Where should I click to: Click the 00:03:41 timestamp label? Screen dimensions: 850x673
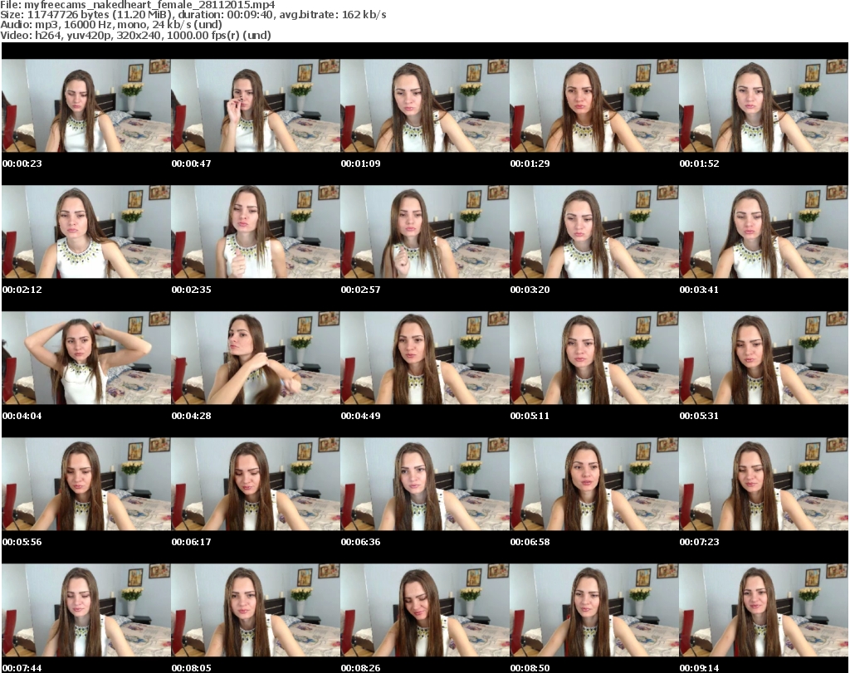point(699,290)
